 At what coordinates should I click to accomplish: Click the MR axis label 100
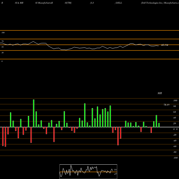click(175, 101)
